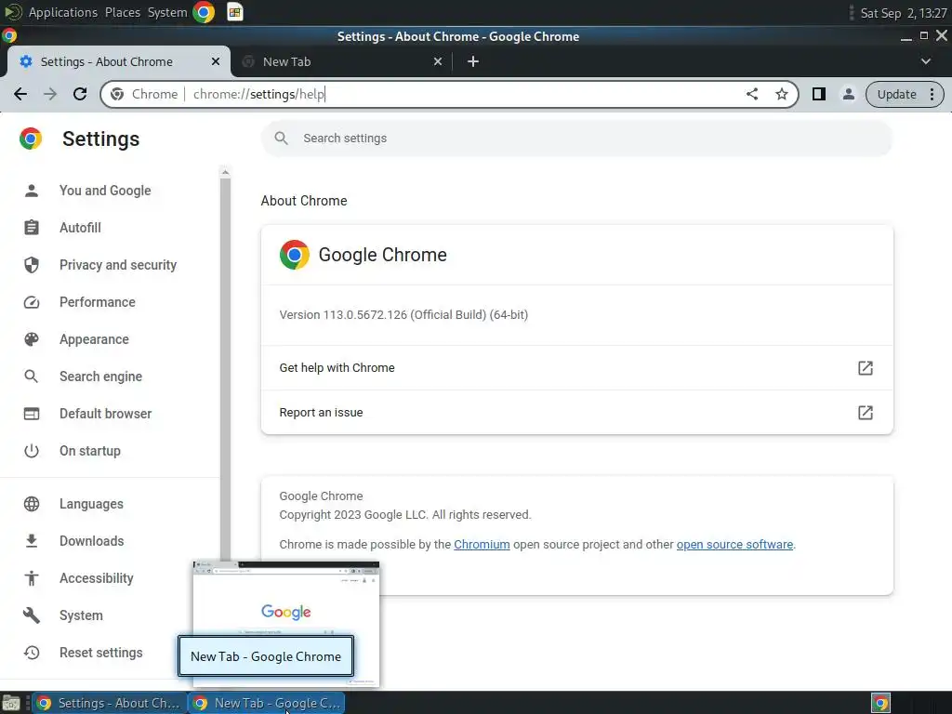Screen dimensions: 952x714
Task: Click the settings sidebar scrollbar thumb
Action: pos(225,370)
